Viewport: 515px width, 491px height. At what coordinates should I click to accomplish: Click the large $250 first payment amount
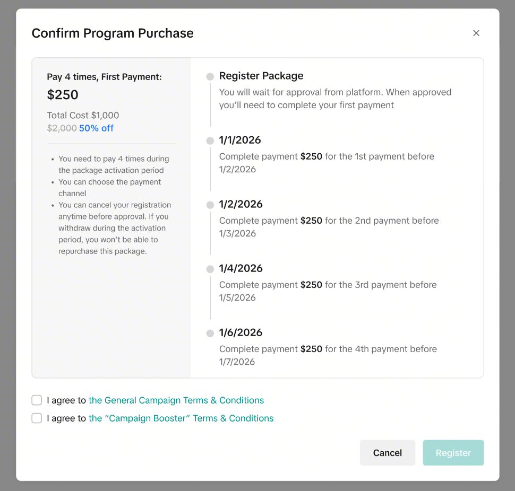pyautogui.click(x=63, y=95)
